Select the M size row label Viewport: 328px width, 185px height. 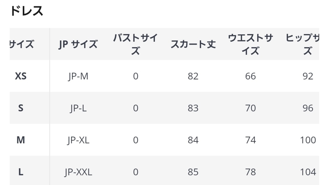21,140
